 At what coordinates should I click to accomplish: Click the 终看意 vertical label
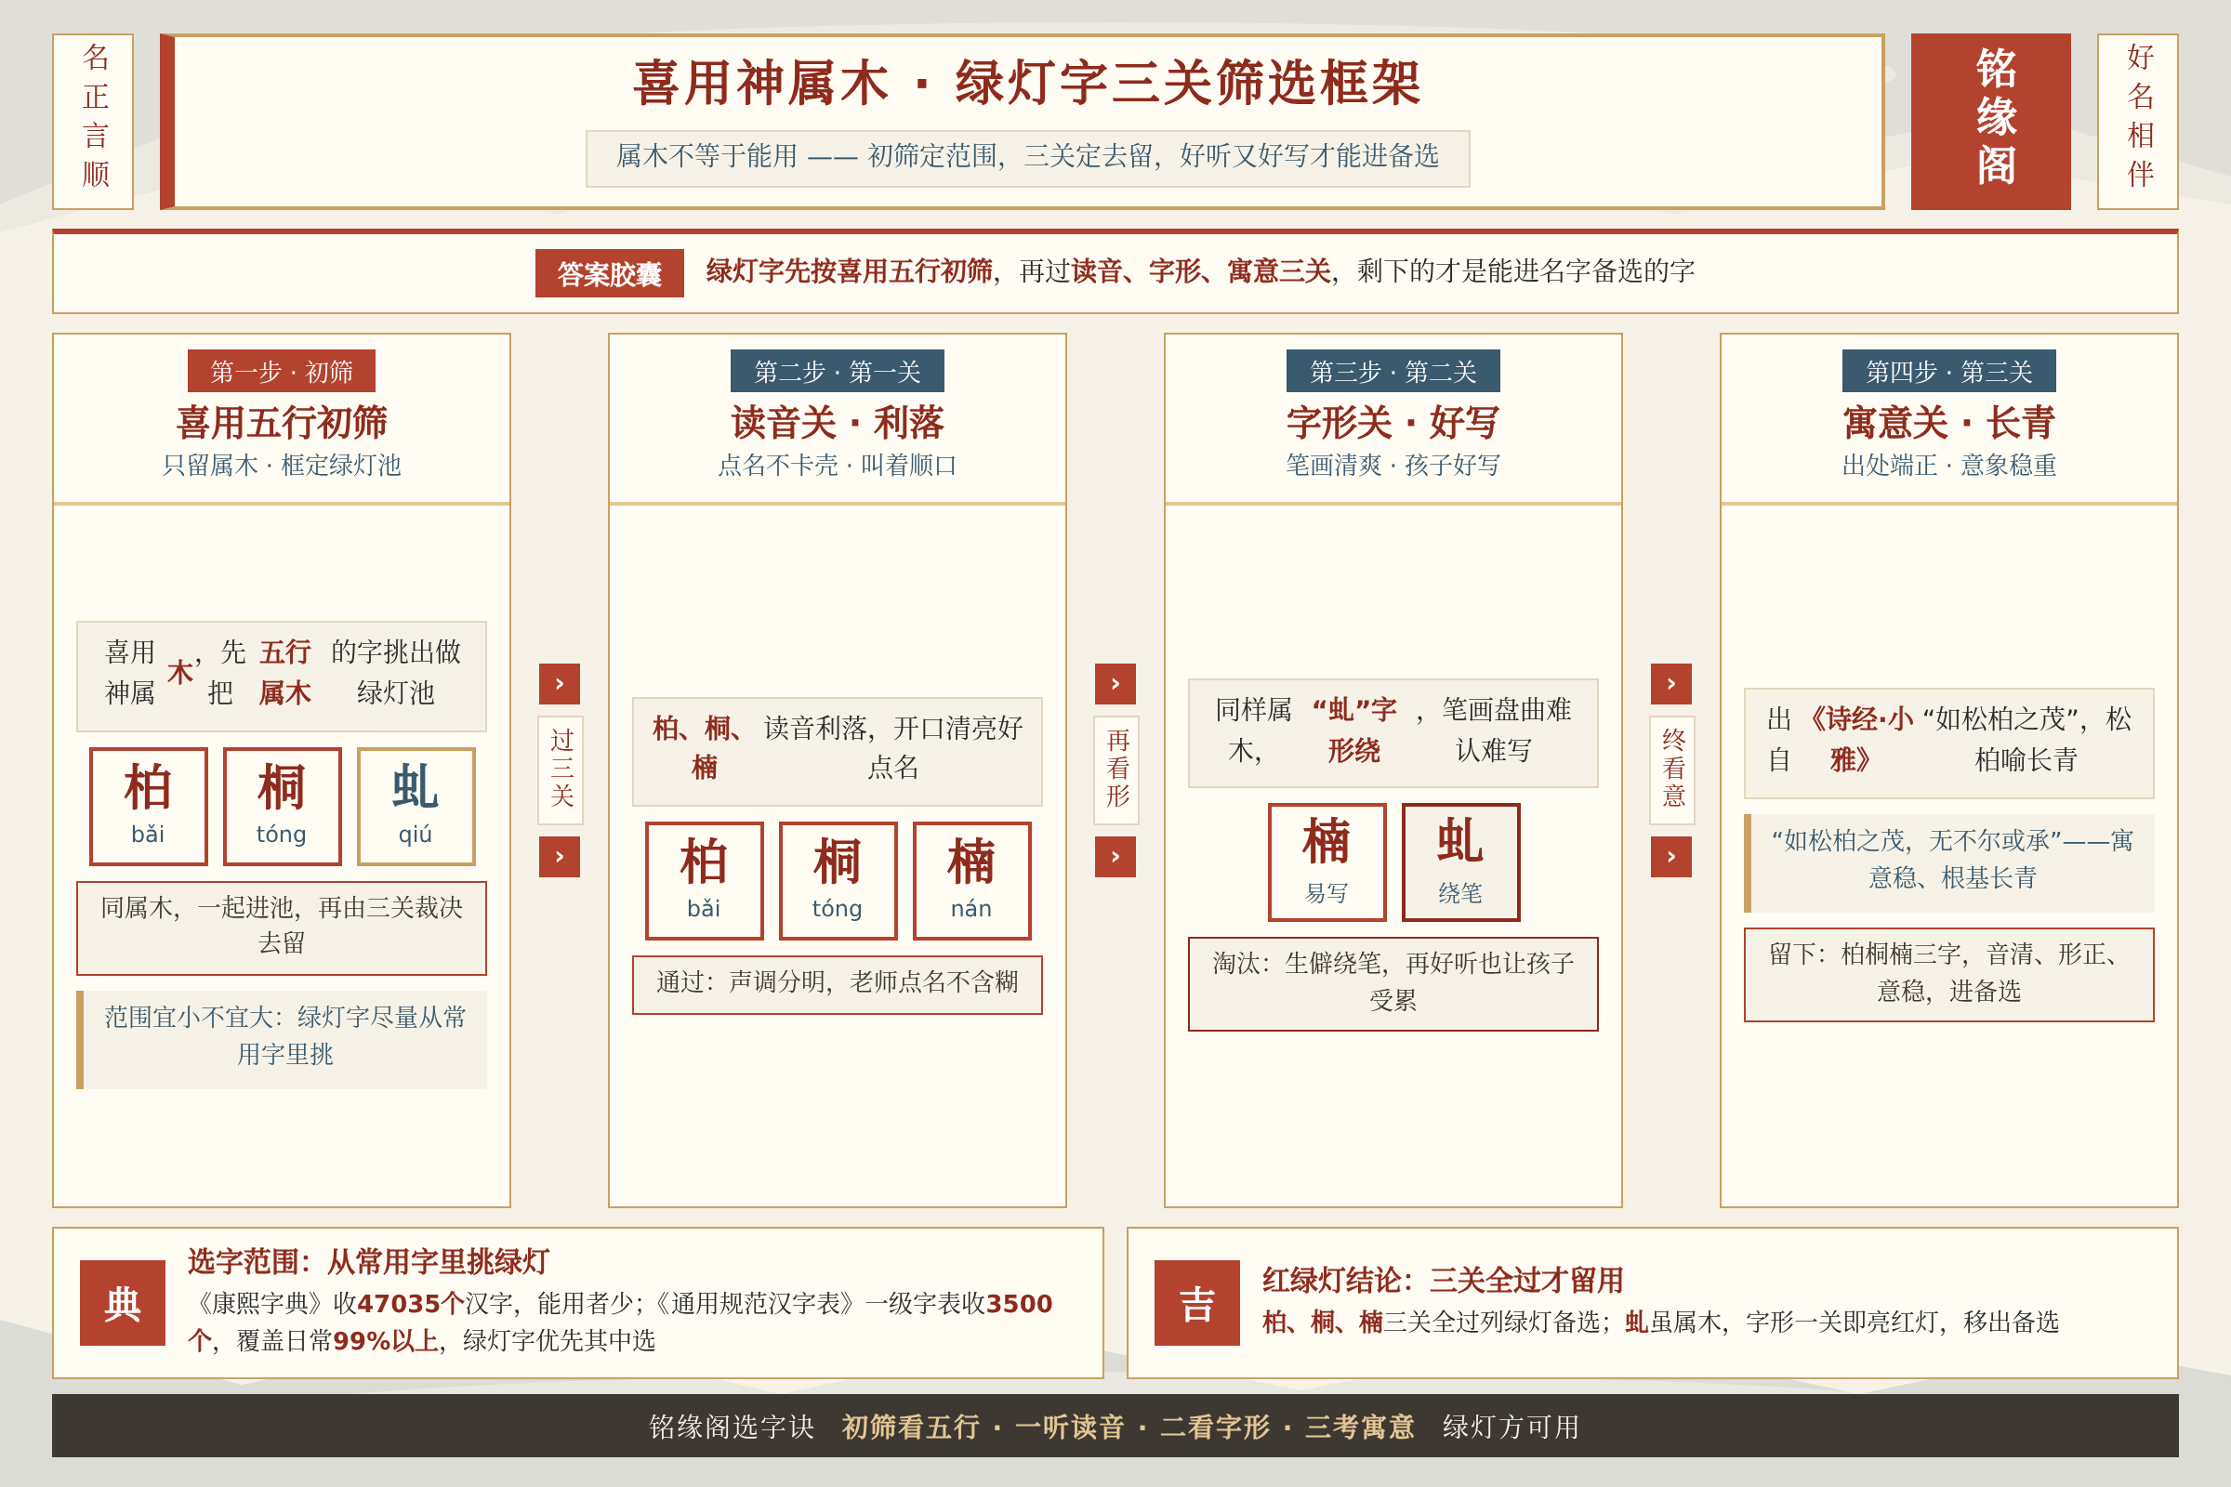(x=1672, y=770)
